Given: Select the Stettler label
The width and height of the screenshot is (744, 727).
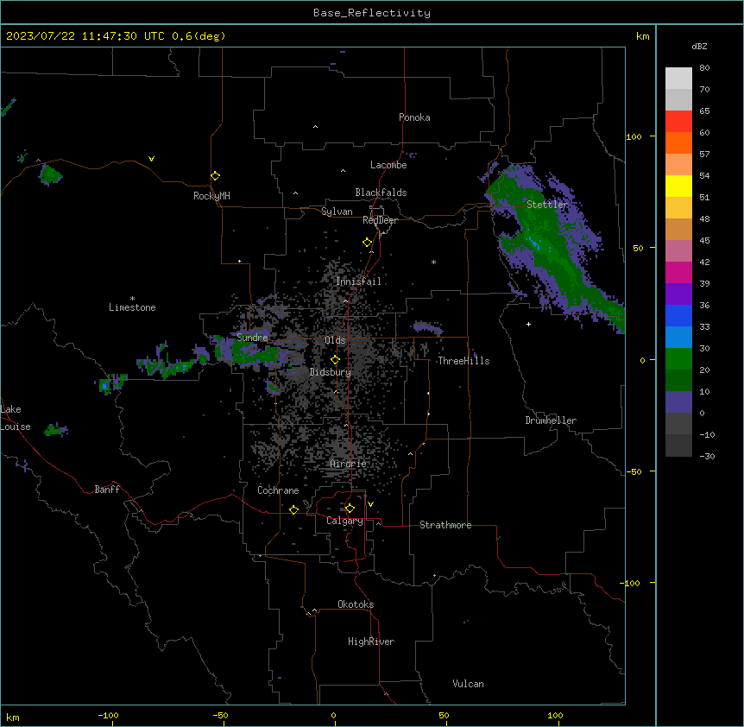Looking at the screenshot, I should [547, 205].
